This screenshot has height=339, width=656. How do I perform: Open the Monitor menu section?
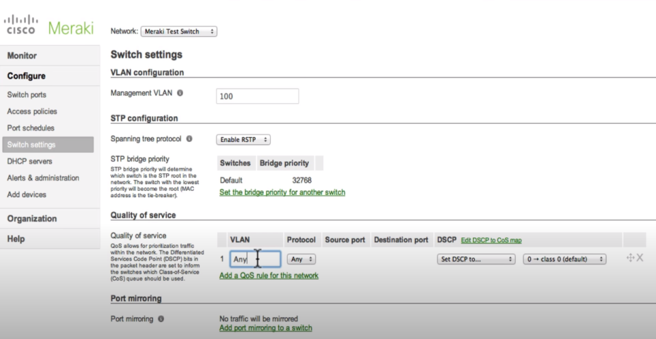click(x=50, y=55)
